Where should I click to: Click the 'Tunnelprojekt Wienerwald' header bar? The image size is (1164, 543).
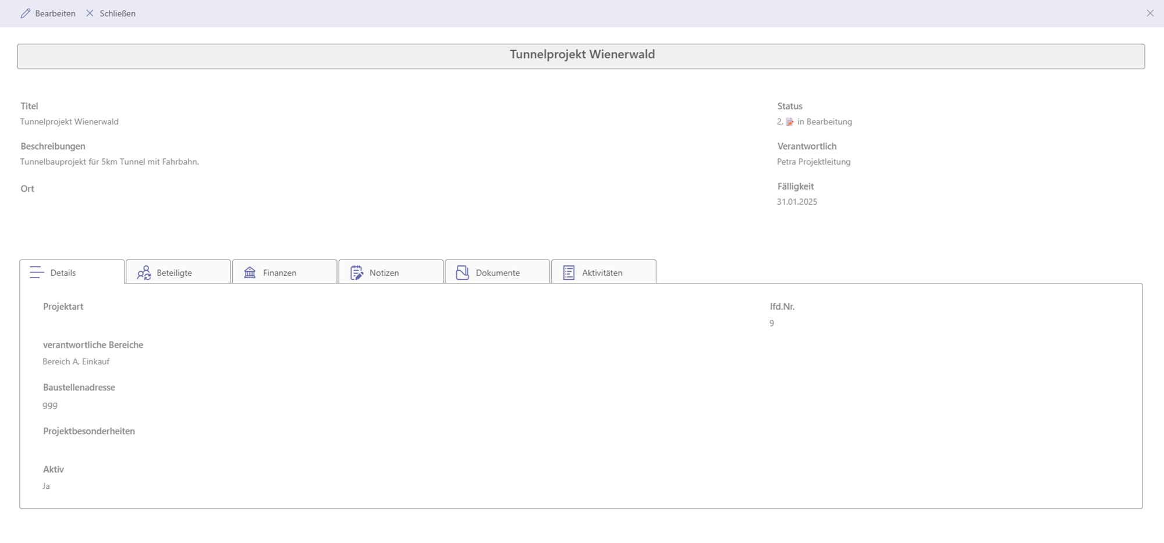tap(581, 56)
